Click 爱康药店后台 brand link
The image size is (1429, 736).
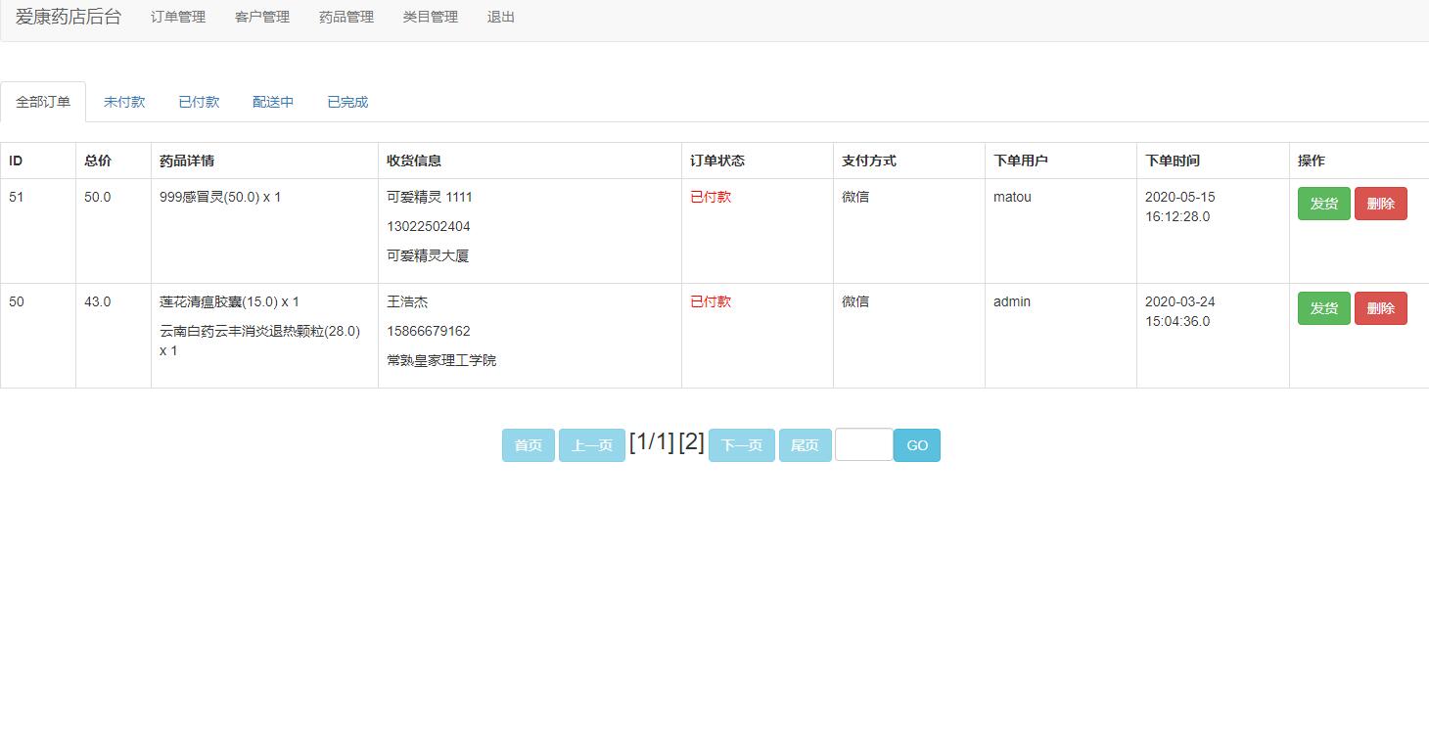coord(68,17)
